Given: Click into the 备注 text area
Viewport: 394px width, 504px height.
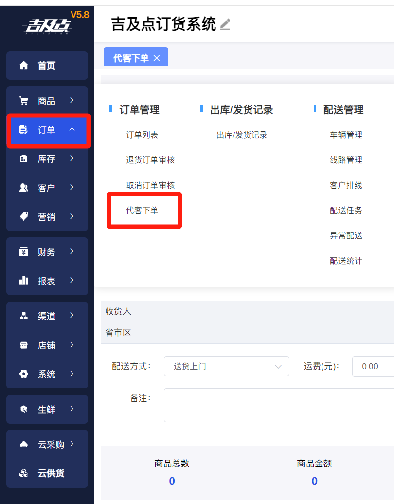Looking at the screenshot, I should 279,405.
